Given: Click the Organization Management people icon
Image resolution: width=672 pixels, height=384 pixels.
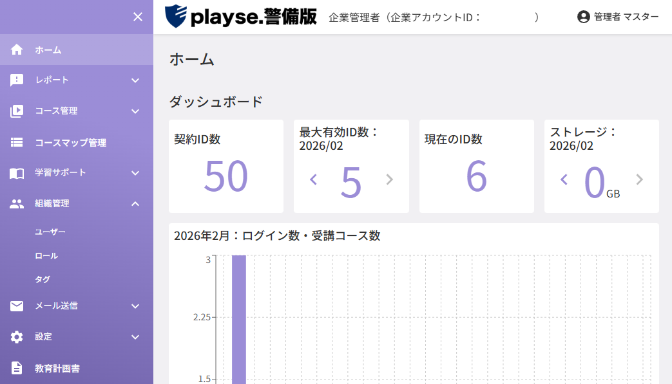Looking at the screenshot, I should (x=17, y=203).
